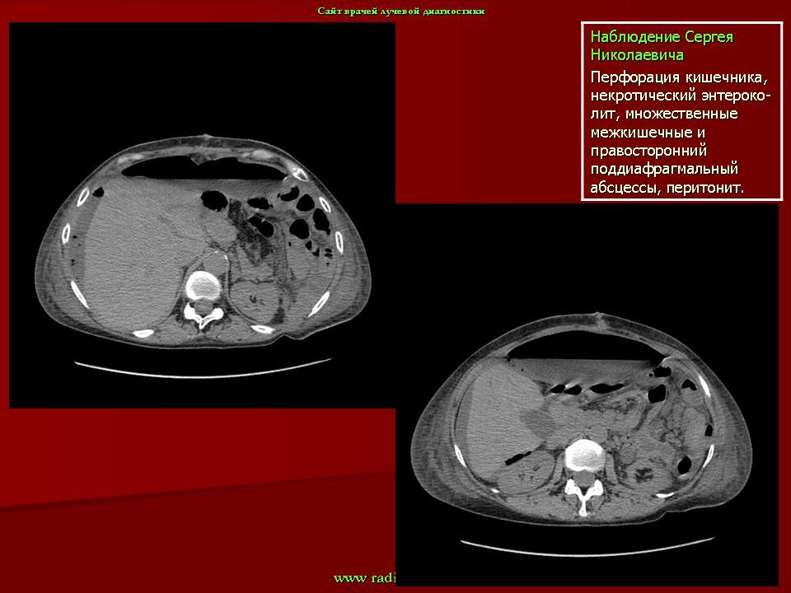Click the word "поддиафрагмальный" in text box
The image size is (791, 593).
coord(663,170)
